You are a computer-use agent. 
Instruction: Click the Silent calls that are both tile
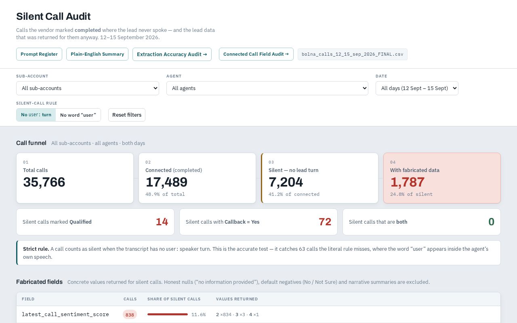[x=422, y=222]
